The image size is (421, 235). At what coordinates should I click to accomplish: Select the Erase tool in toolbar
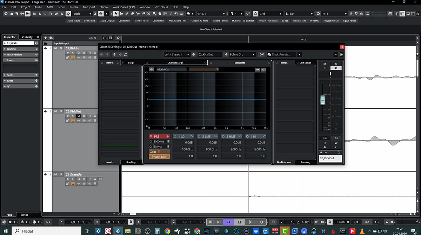pos(132,14)
